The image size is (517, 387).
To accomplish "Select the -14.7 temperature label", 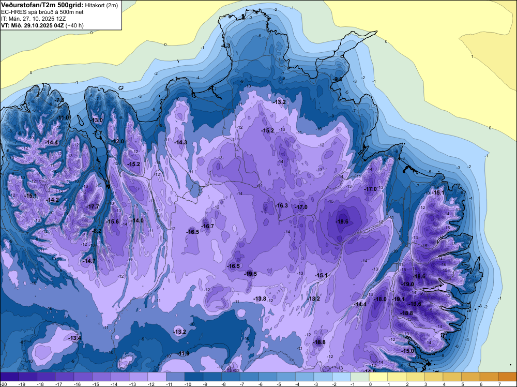I will (x=89, y=261).
